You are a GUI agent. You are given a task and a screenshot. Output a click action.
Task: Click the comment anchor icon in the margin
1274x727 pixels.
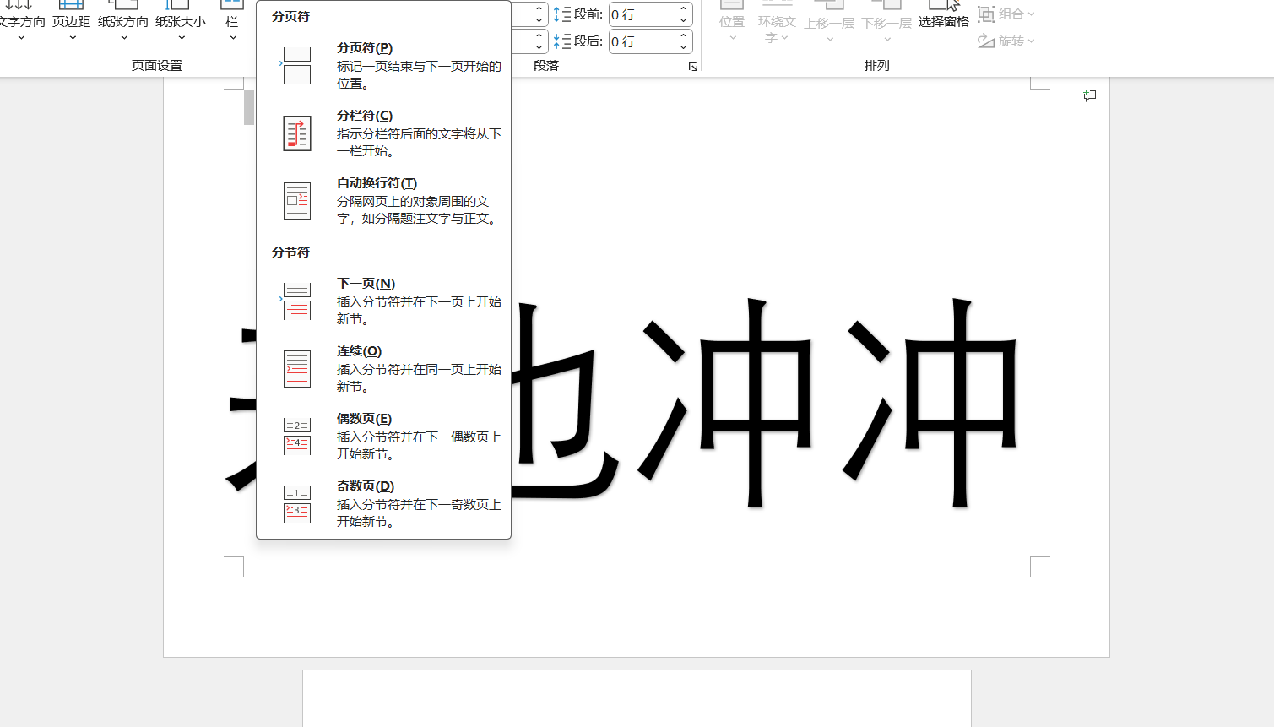click(x=1088, y=95)
